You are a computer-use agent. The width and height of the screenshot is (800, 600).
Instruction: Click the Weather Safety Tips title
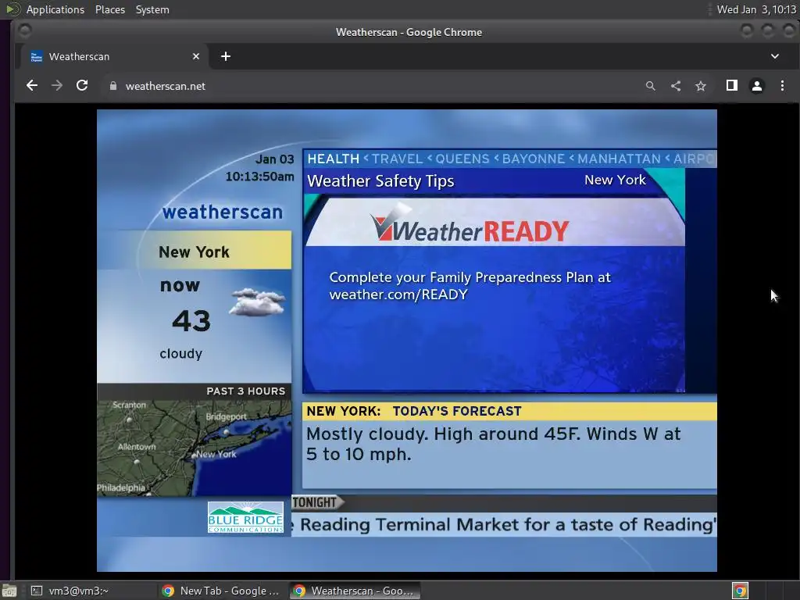coord(380,181)
